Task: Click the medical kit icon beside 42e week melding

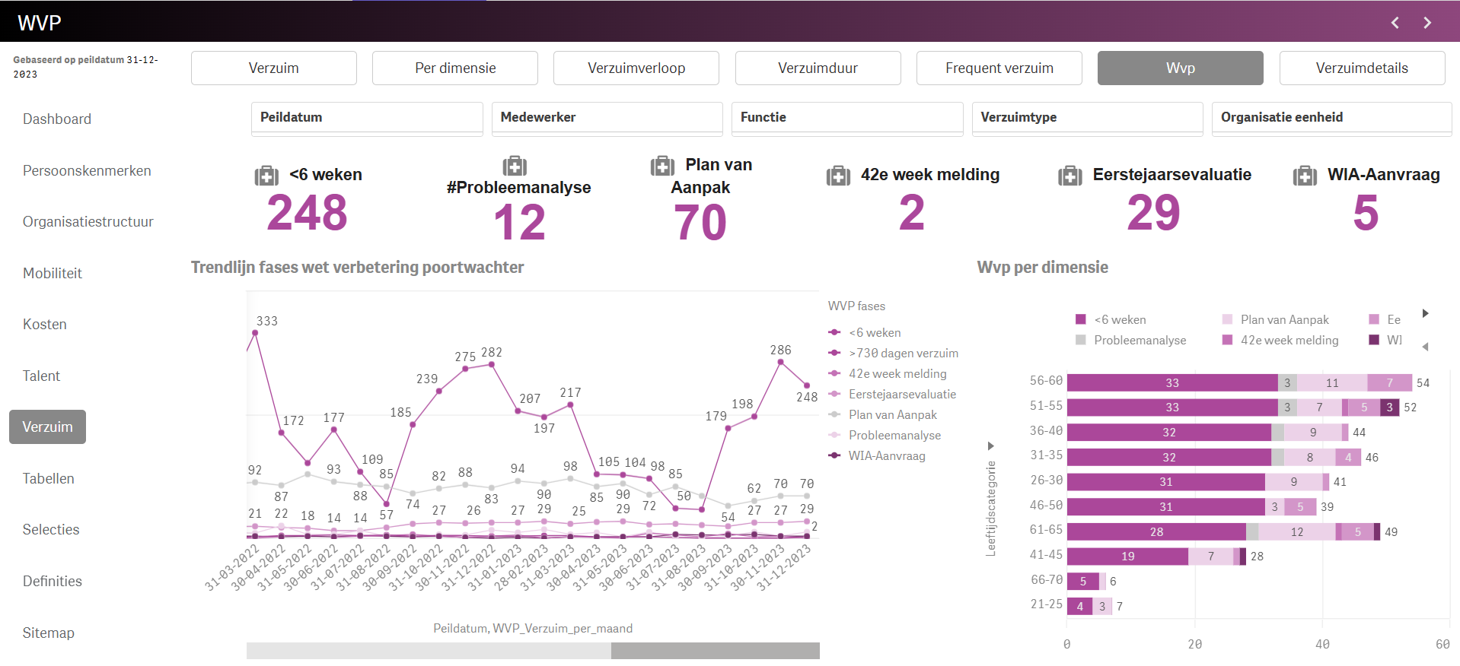Action: click(x=838, y=176)
